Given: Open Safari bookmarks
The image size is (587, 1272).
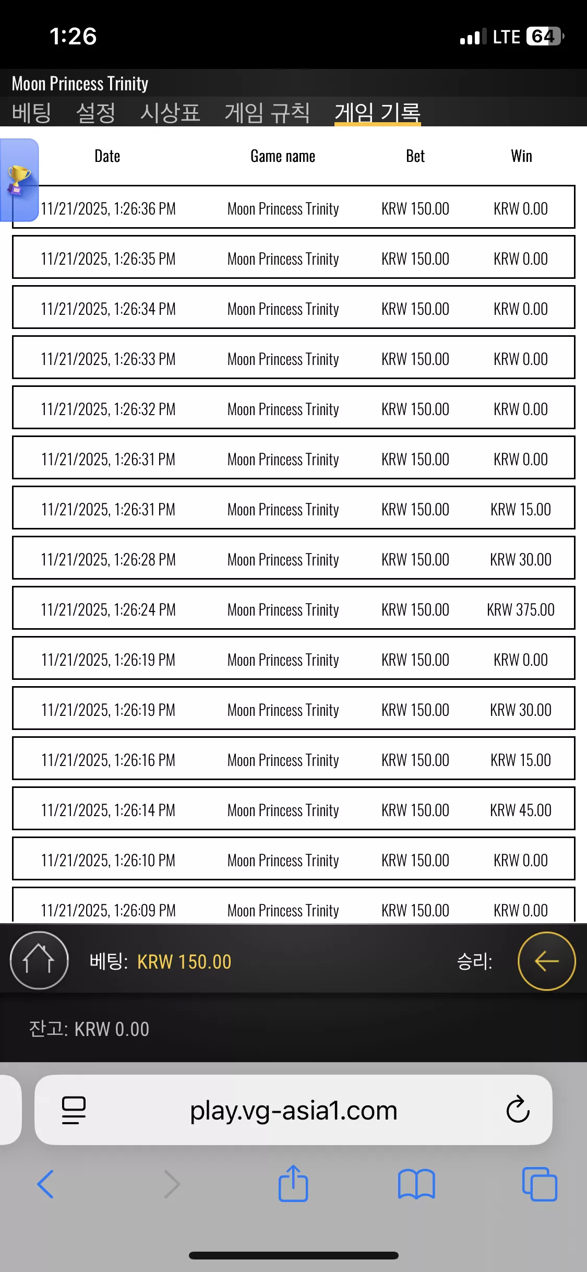Looking at the screenshot, I should pos(416,1184).
